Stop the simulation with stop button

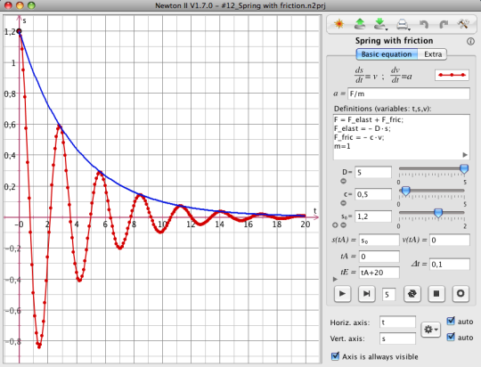tap(436, 294)
